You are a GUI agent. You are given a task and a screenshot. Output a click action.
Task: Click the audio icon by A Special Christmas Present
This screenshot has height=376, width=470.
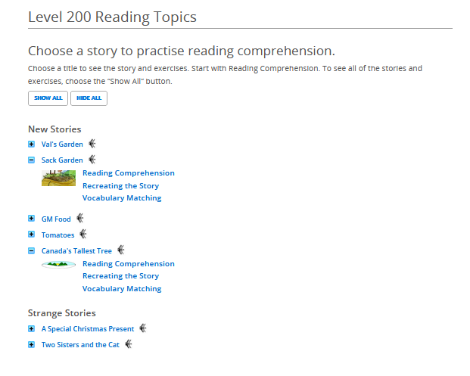pos(142,328)
